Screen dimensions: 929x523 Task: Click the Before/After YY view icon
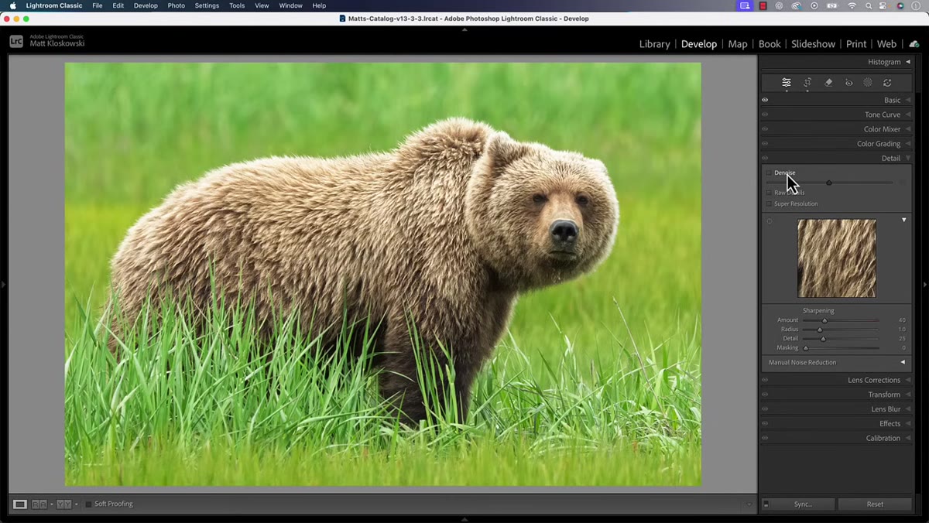(x=64, y=504)
